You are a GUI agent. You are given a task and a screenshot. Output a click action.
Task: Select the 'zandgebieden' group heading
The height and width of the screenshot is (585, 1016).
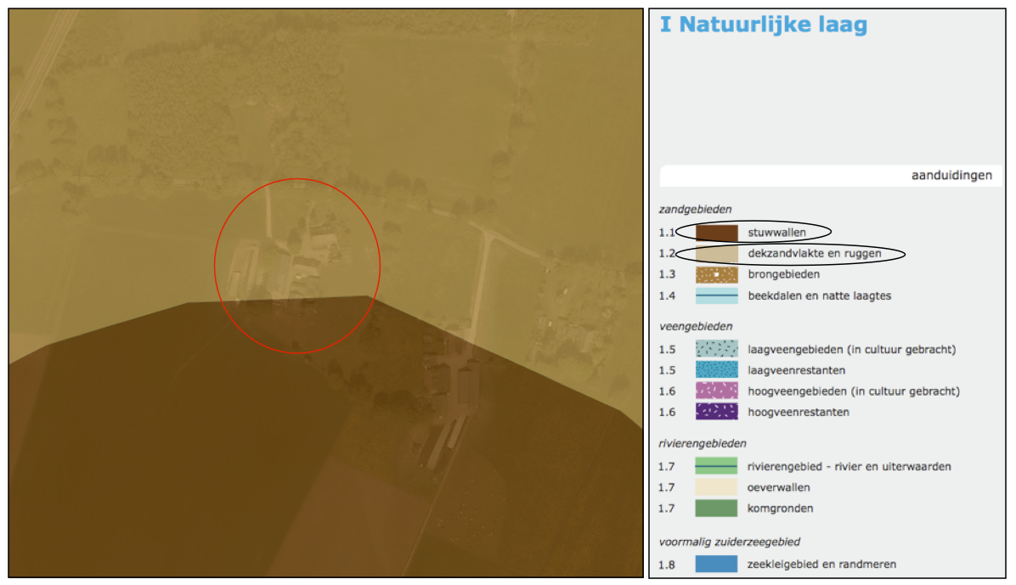tap(695, 209)
